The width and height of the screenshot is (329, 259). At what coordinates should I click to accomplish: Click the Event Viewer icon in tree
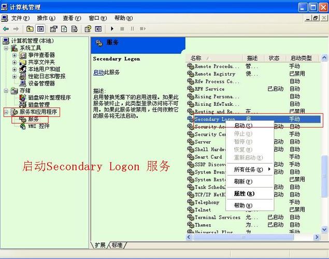point(23,55)
